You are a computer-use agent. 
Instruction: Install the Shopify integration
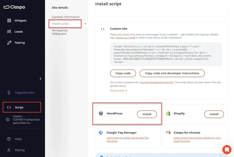[x=214, y=114]
